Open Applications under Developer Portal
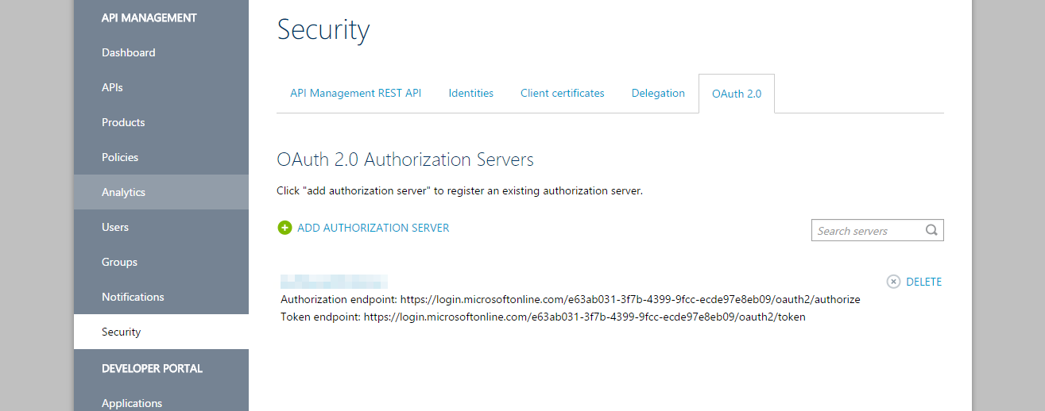This screenshot has height=411, width=1045. 132,402
